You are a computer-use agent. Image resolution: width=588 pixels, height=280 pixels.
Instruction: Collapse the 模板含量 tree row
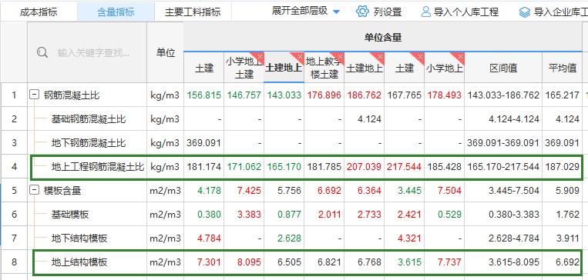tap(34, 191)
